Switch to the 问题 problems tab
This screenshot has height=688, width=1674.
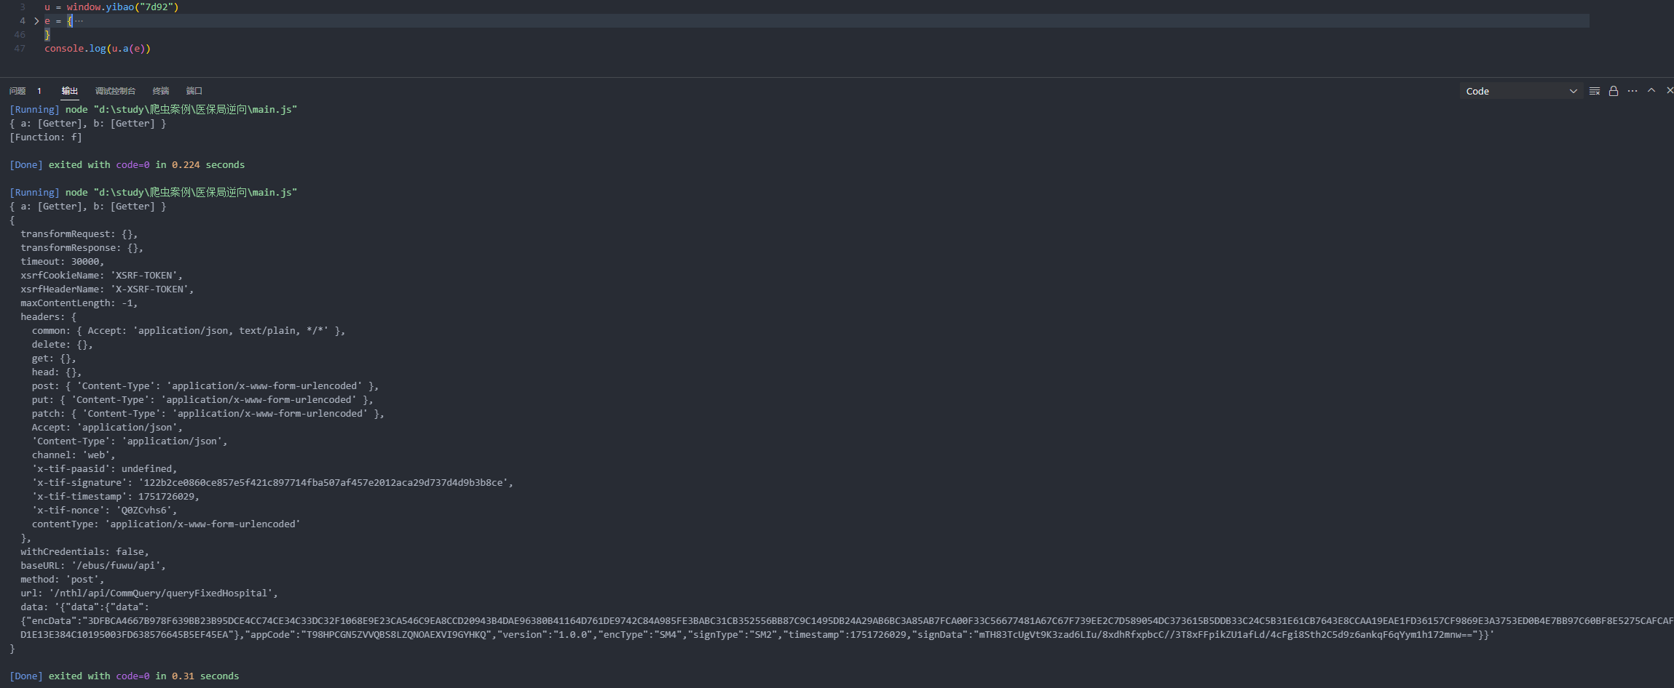(17, 91)
